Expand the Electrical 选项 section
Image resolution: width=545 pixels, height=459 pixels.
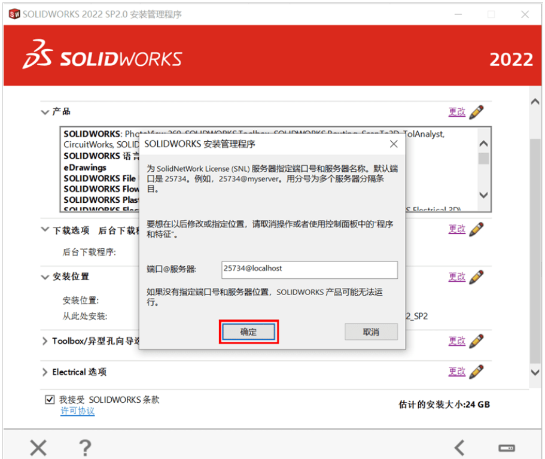point(45,372)
